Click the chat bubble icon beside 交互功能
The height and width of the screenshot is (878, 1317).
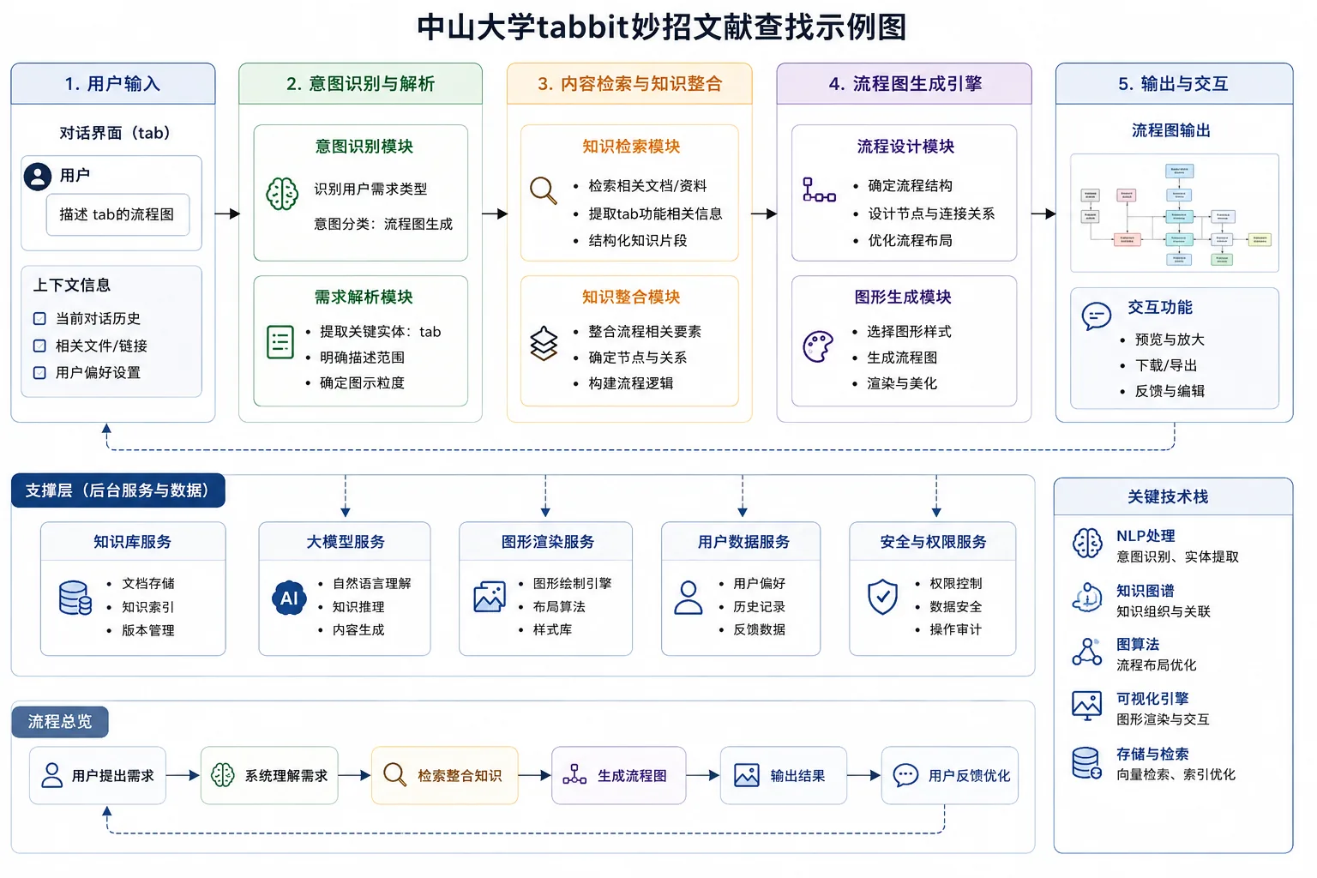[x=1097, y=316]
